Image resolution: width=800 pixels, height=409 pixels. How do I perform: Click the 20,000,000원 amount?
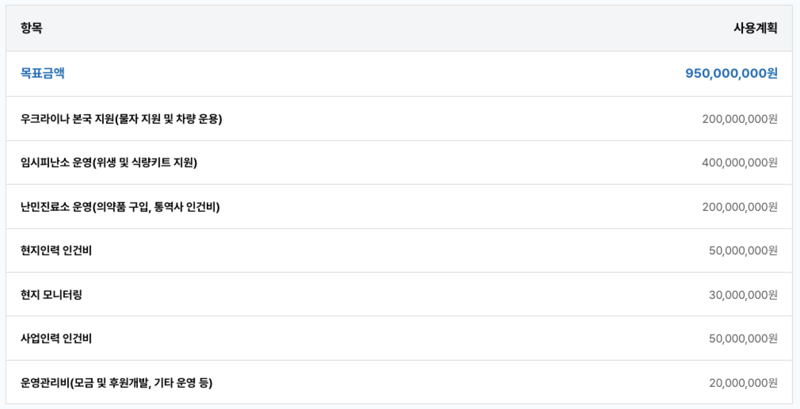(743, 383)
